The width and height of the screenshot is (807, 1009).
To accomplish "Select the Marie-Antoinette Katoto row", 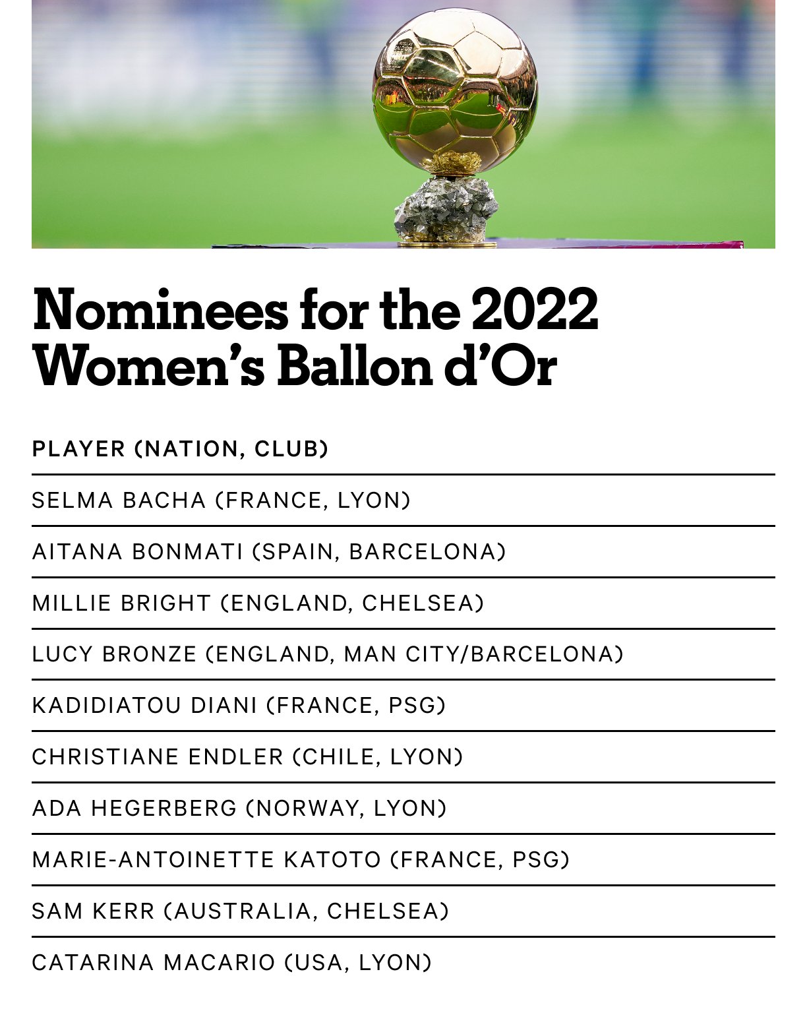I will click(403, 860).
